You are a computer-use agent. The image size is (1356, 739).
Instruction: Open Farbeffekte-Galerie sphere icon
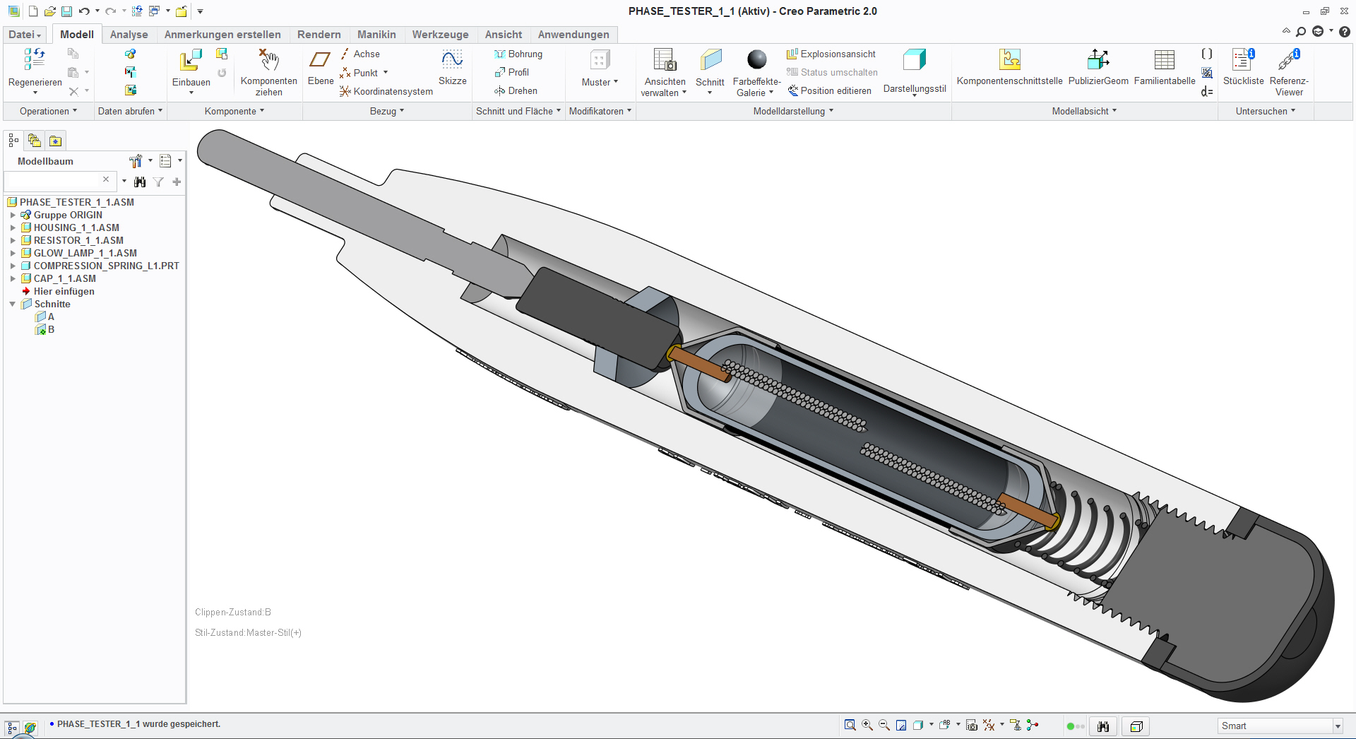[756, 61]
